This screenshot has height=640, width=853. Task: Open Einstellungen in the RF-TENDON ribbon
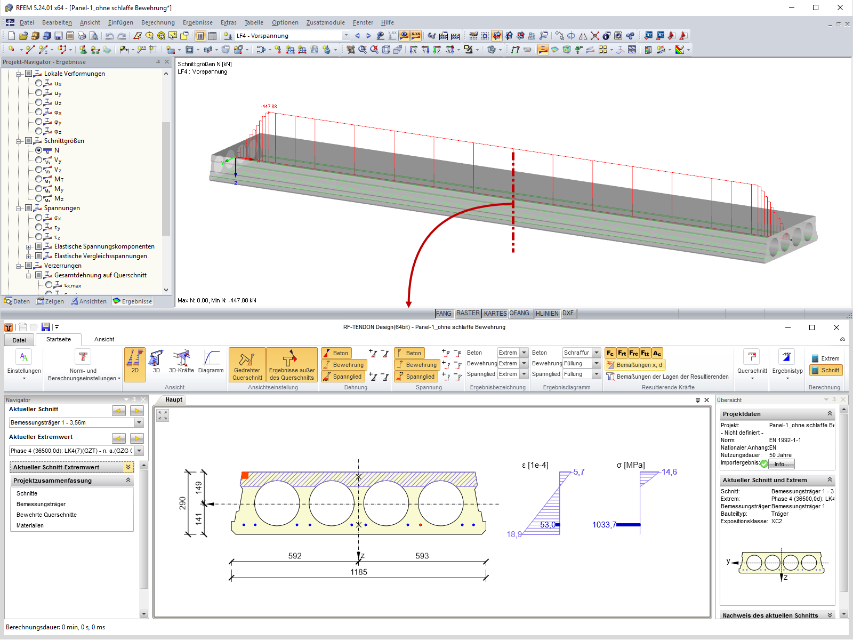tap(24, 365)
